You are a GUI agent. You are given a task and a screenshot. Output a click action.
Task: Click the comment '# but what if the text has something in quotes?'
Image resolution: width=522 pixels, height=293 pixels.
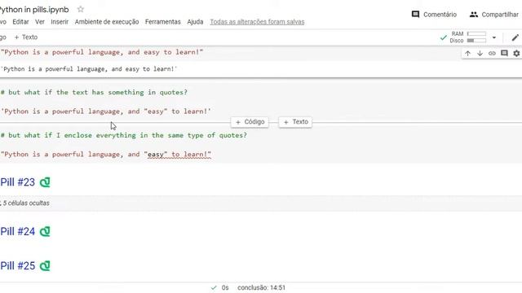94,92
